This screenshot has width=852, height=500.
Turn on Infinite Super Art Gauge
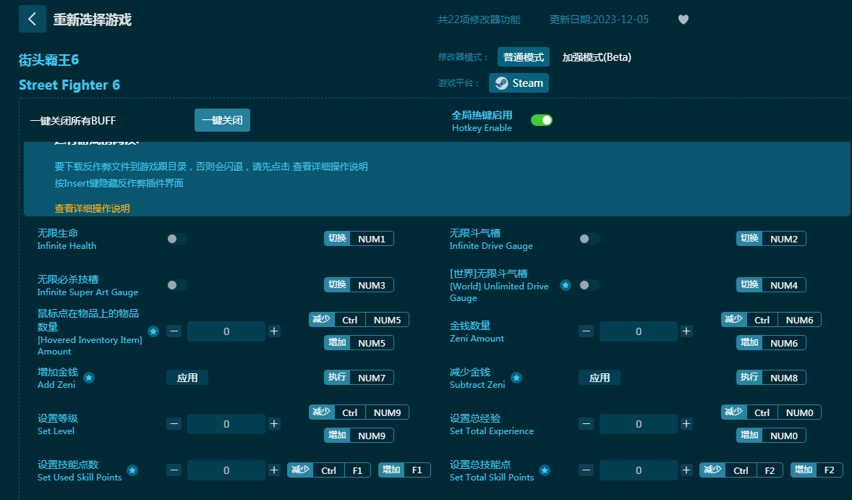coord(177,285)
